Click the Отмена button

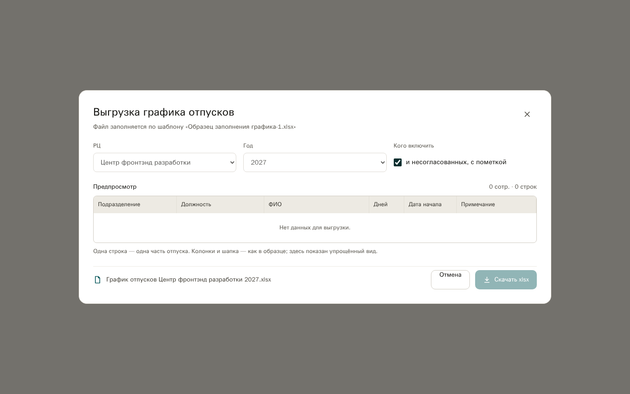[x=450, y=280]
